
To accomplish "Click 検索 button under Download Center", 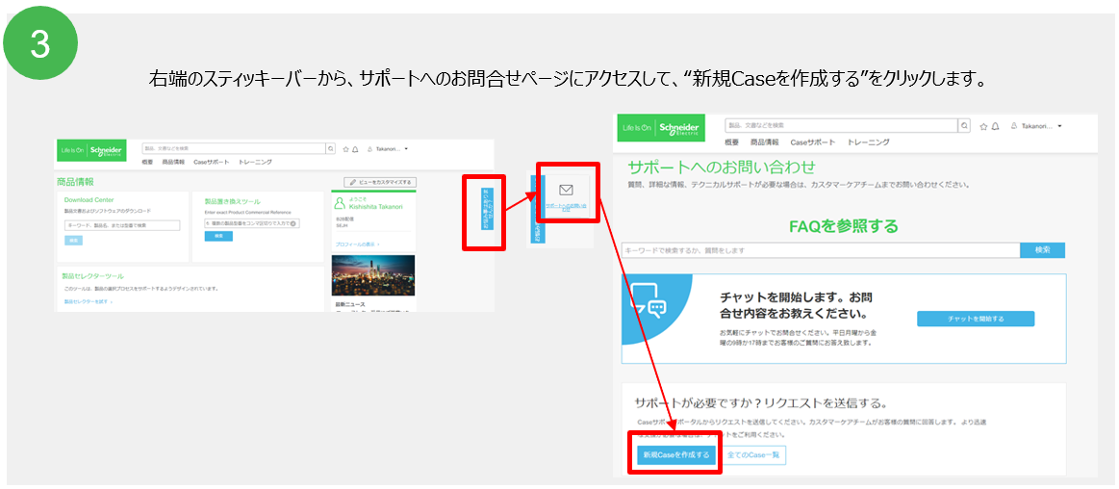I will [x=73, y=241].
